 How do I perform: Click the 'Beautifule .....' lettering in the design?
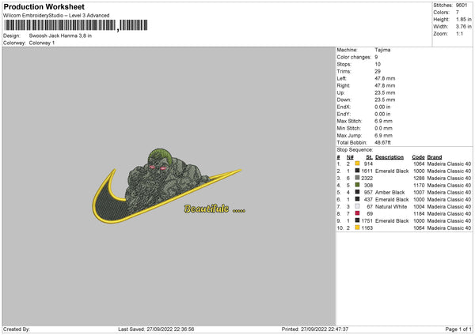tap(215, 209)
